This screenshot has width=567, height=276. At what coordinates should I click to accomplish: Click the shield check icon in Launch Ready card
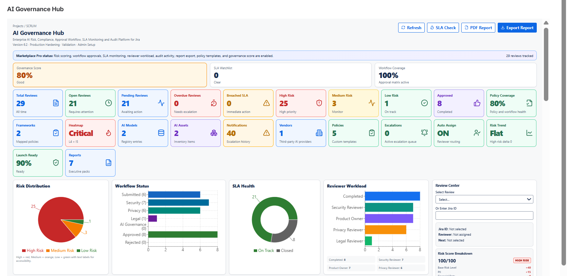pyautogui.click(x=56, y=163)
